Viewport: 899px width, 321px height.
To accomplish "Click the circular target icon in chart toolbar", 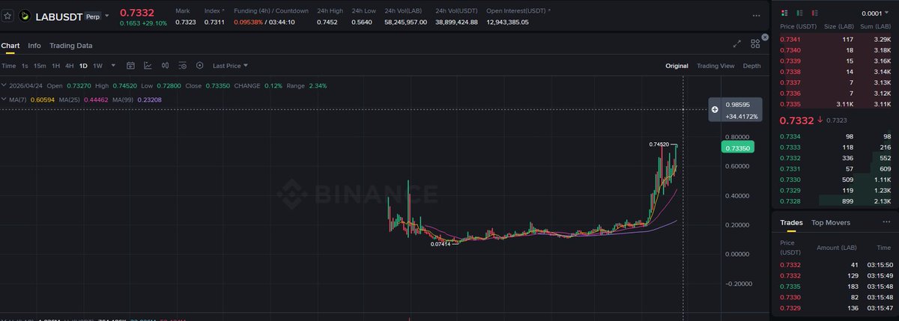I will [x=199, y=66].
